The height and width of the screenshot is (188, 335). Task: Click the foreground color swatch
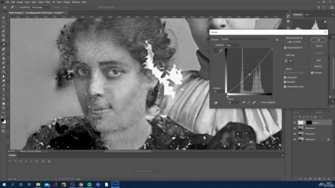click(2, 121)
